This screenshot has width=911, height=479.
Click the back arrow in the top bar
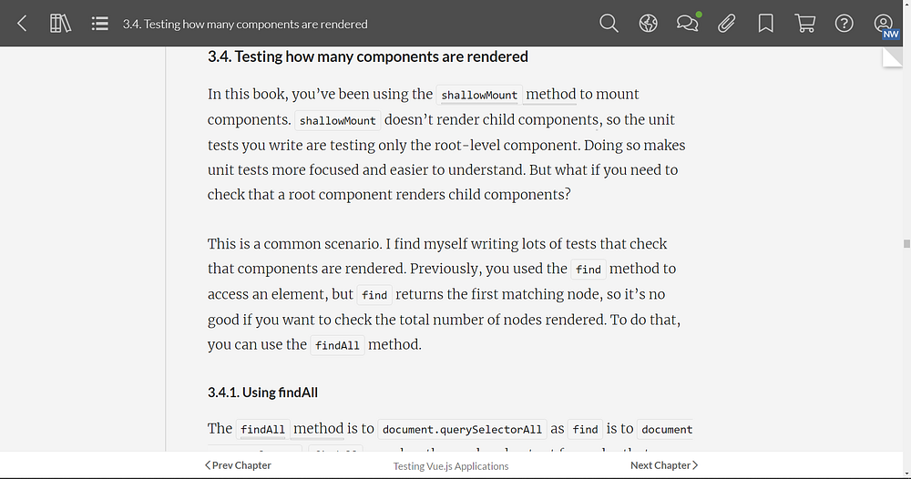click(x=22, y=24)
